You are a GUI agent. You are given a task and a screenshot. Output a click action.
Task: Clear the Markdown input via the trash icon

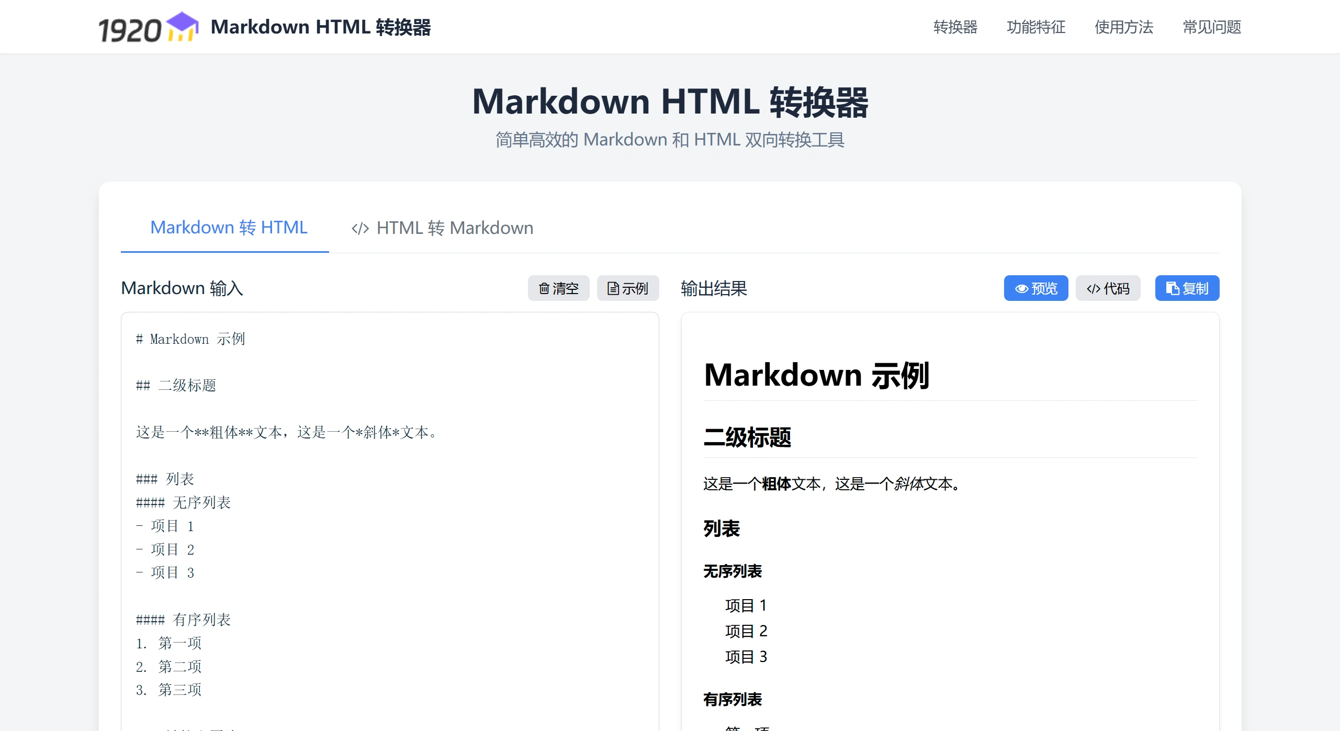click(544, 288)
